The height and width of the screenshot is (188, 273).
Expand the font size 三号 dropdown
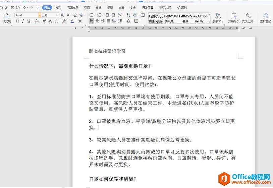pyautogui.click(x=58, y=15)
